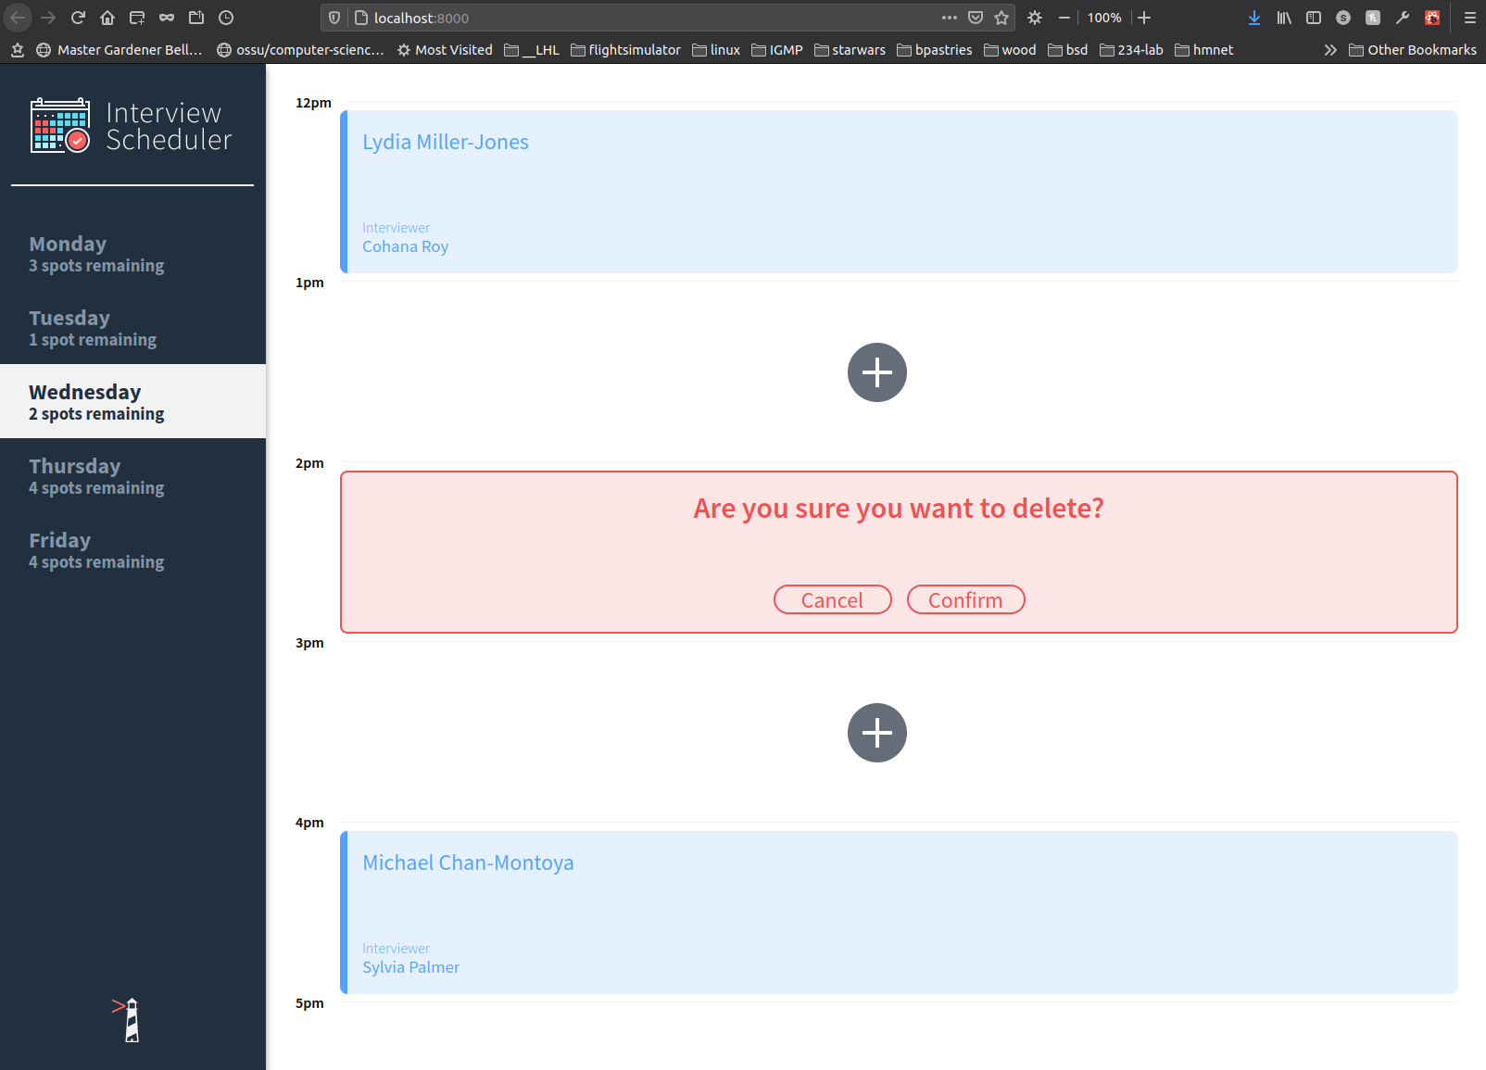1486x1070 pixels.
Task: Click Lydia Miller-Jones appointment name
Action: coord(446,142)
